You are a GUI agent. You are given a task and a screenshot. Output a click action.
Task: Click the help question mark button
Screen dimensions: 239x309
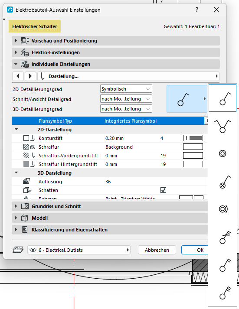tap(197, 10)
